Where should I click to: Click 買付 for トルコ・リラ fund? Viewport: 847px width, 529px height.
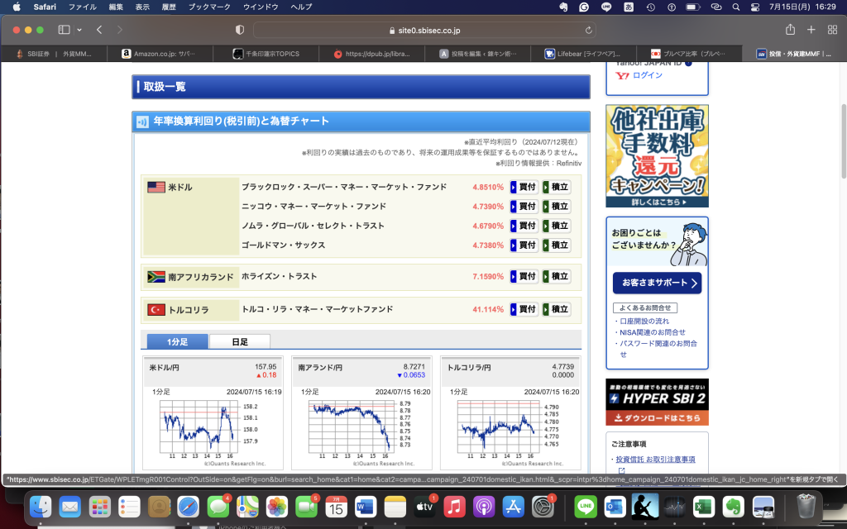tap(524, 309)
